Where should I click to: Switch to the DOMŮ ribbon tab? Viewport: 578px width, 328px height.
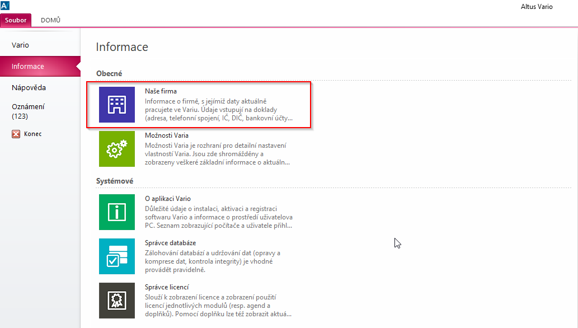[50, 20]
